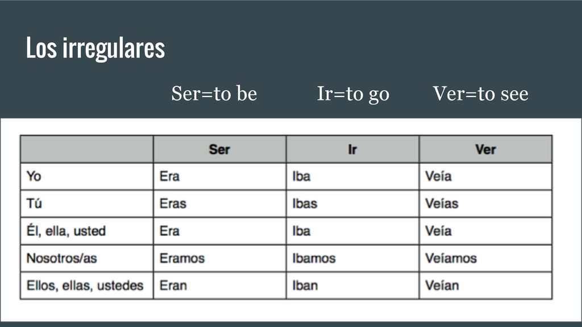Select the 'Ser=to be' heading text
The height and width of the screenshot is (327, 582).
[x=214, y=94]
